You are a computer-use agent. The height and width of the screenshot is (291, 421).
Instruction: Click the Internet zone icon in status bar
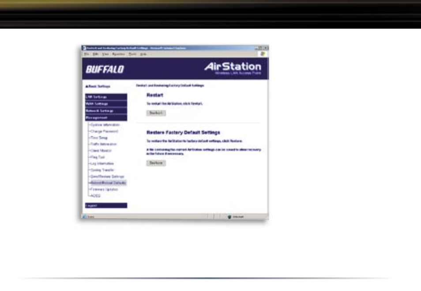pyautogui.click(x=229, y=217)
